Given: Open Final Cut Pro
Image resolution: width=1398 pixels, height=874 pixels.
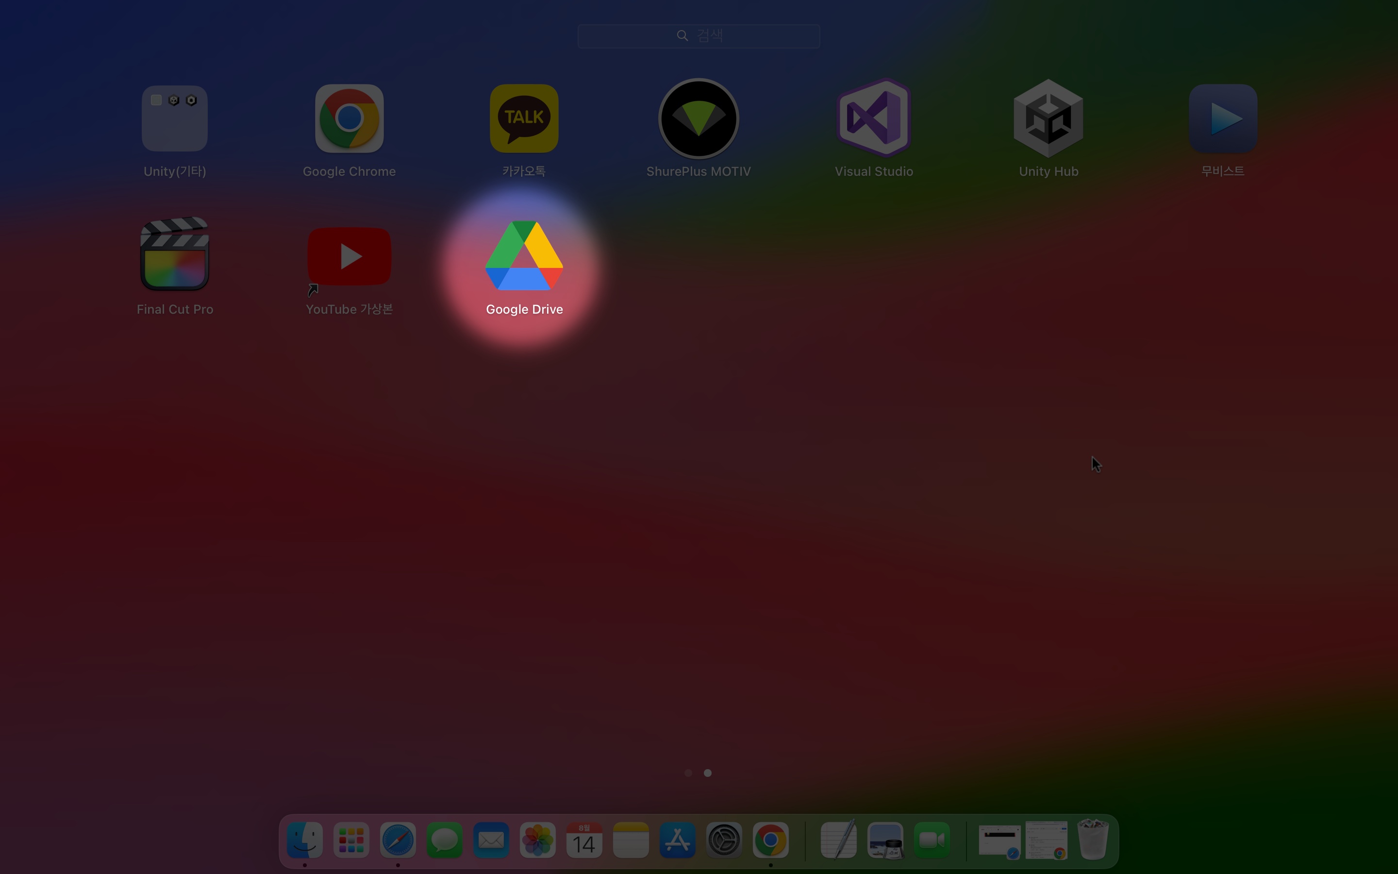Looking at the screenshot, I should tap(174, 255).
